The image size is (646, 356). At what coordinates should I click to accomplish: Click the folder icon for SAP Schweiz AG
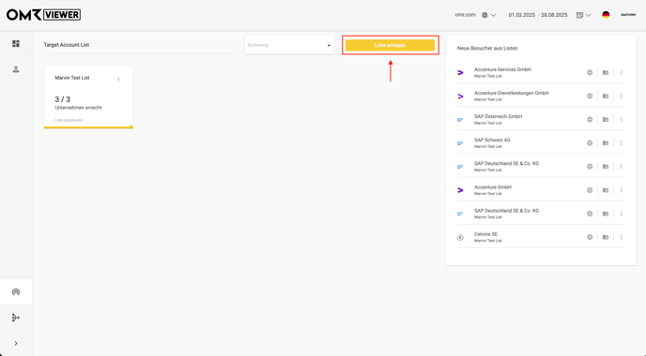[606, 143]
